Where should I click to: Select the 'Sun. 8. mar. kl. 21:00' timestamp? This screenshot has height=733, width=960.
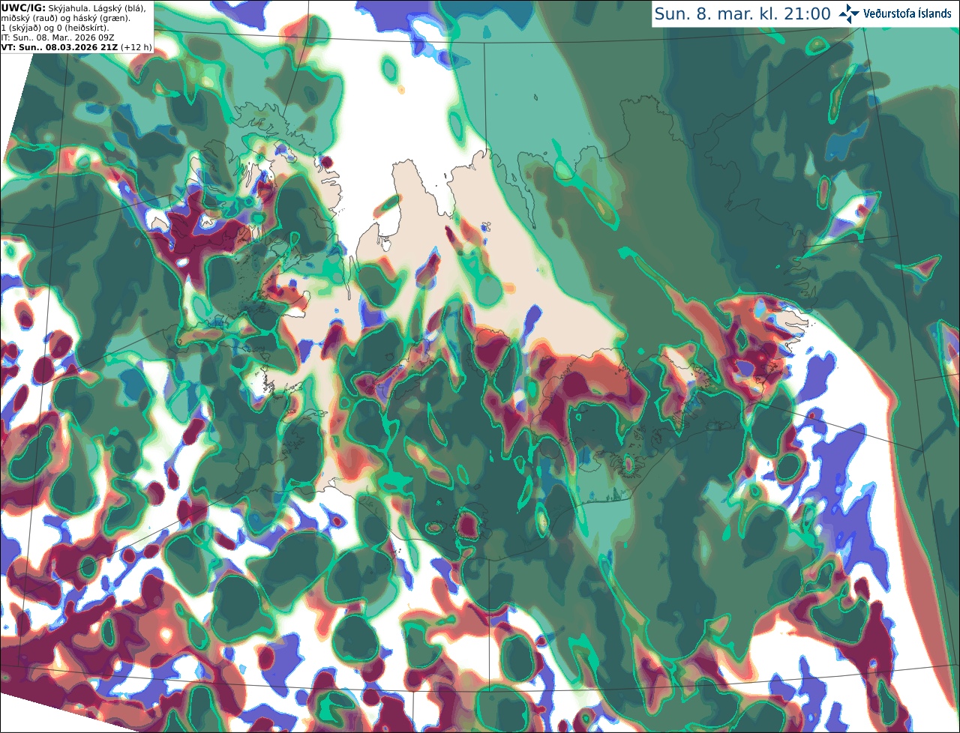tap(742, 13)
